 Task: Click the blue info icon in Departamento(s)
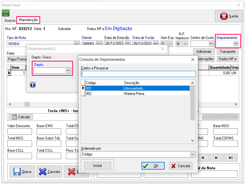click(x=33, y=85)
